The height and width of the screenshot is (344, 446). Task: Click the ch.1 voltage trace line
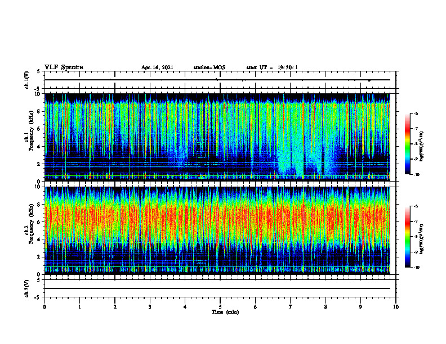pyautogui.click(x=217, y=80)
